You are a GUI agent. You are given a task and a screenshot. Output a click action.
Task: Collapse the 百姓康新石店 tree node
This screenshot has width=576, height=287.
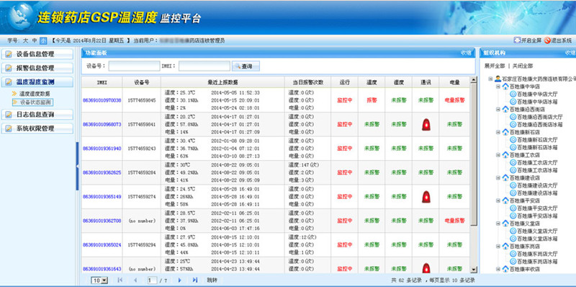tap(498, 132)
